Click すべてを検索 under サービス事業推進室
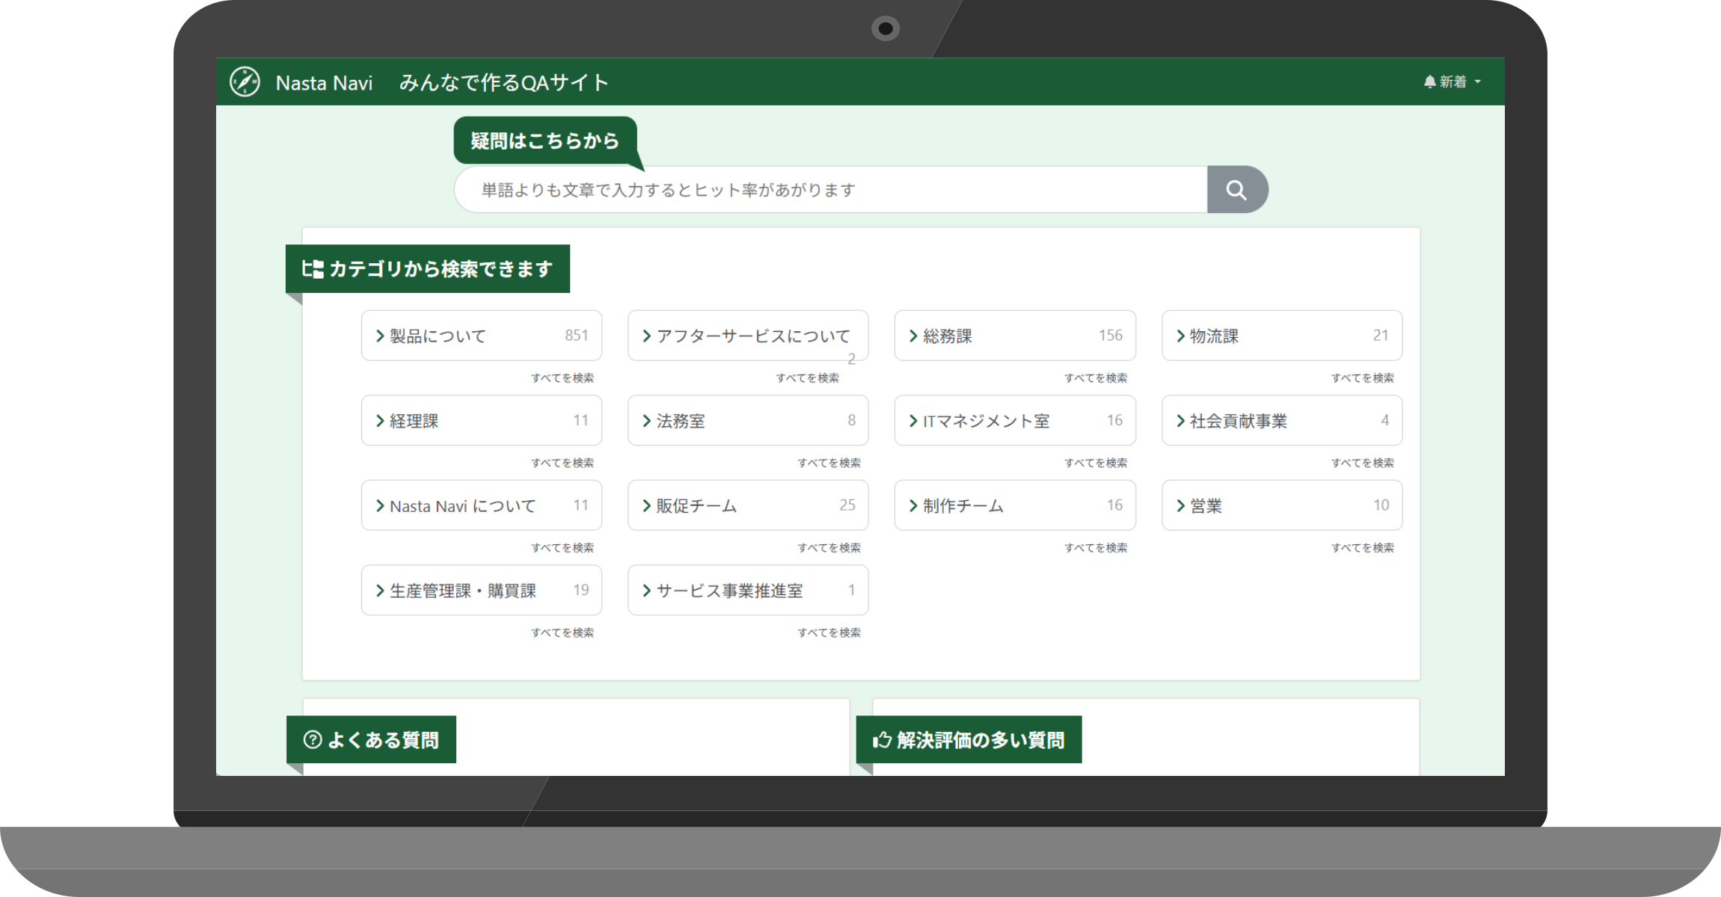This screenshot has height=897, width=1721. point(829,632)
